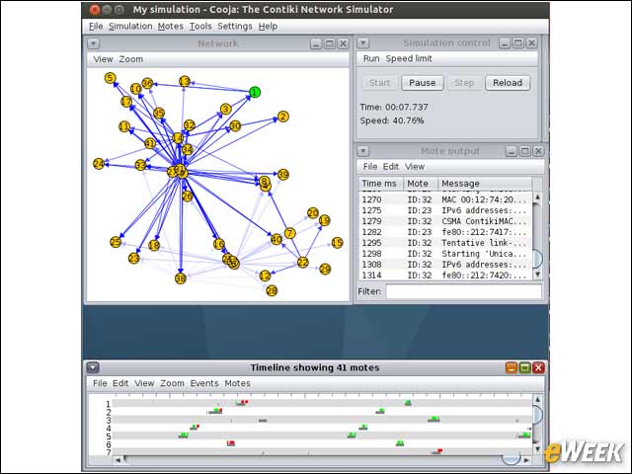Select mote node 24 in Network

click(x=99, y=164)
